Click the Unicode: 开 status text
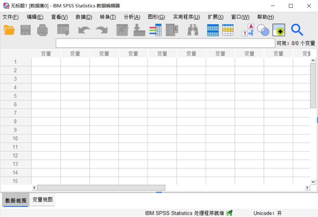Image resolution: width=318 pixels, height=217 pixels. tap(268, 213)
